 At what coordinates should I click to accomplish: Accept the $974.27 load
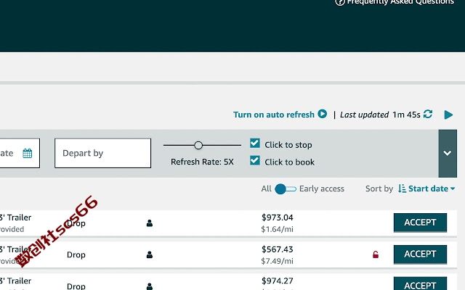coord(420,283)
